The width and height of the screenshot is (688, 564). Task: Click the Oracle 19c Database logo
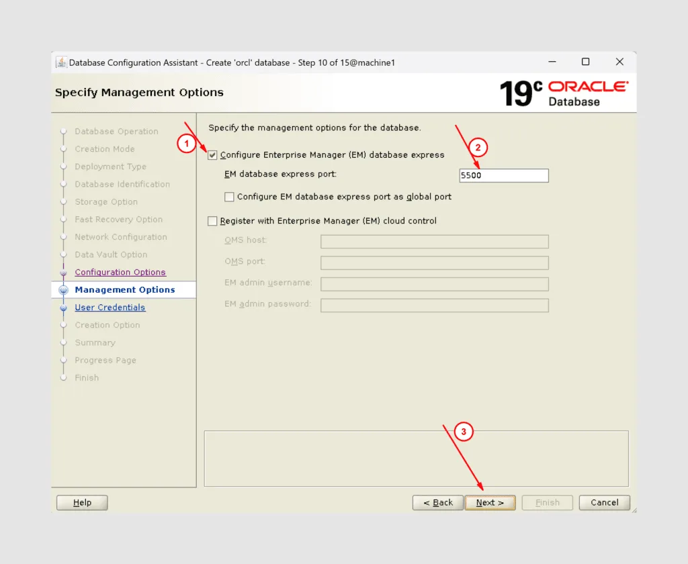[x=564, y=93]
